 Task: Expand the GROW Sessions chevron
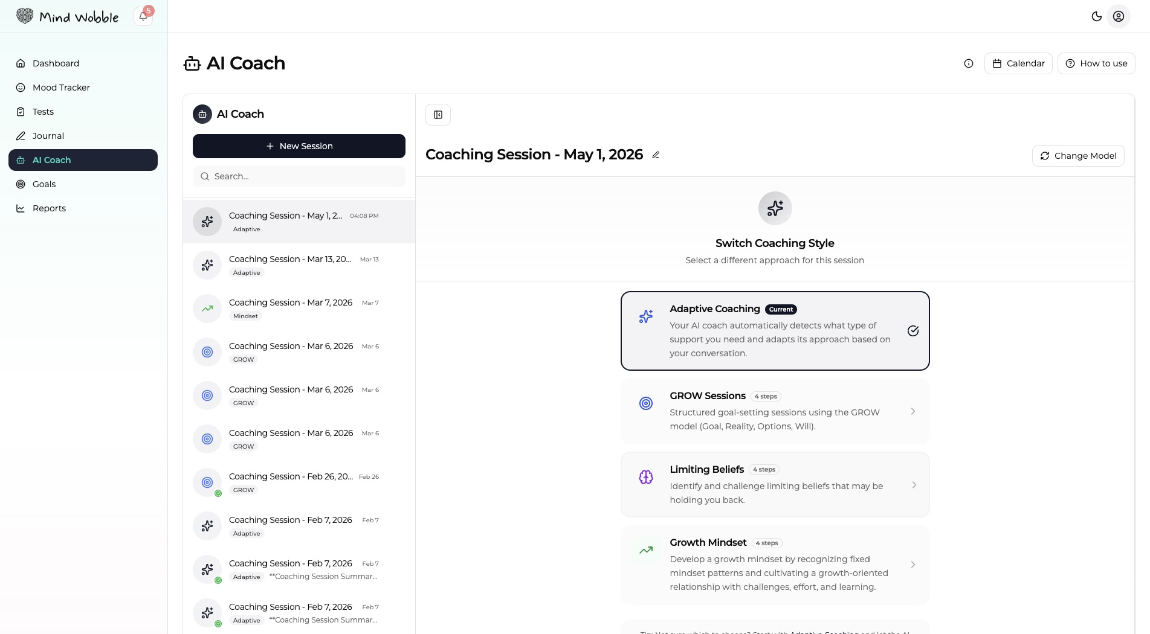[x=913, y=411]
